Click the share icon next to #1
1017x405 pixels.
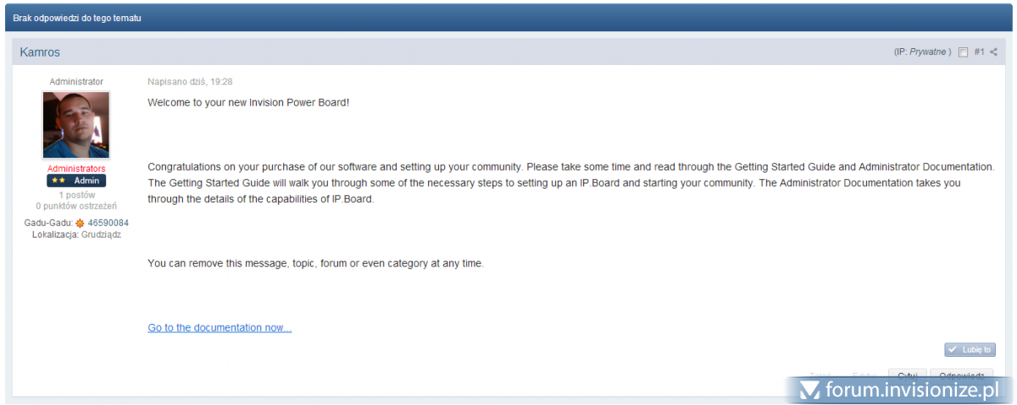pyautogui.click(x=993, y=52)
